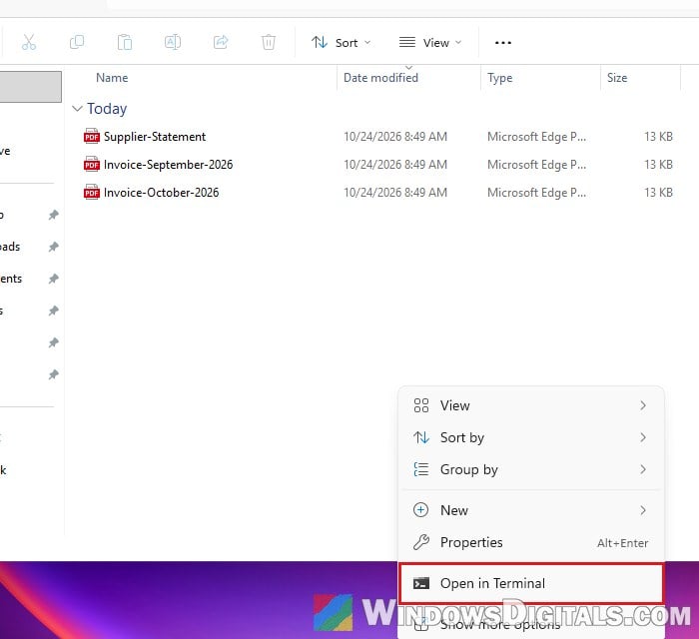
Task: Open the View submenu in context menu
Action: (x=531, y=405)
